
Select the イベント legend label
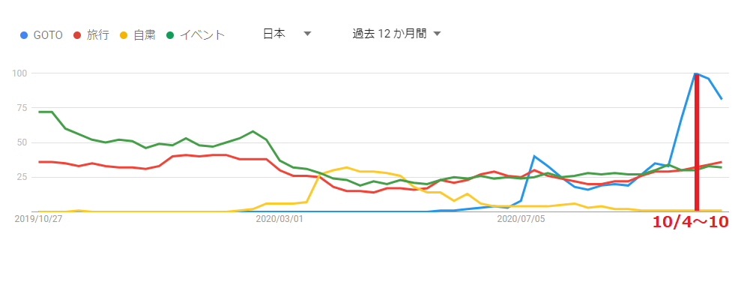point(202,35)
